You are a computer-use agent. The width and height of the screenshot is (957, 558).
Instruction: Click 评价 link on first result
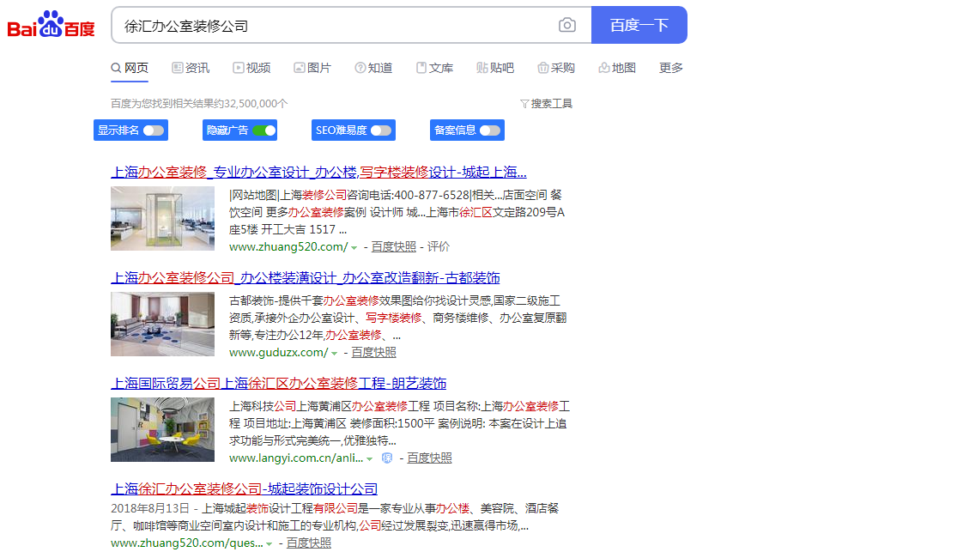tap(439, 246)
